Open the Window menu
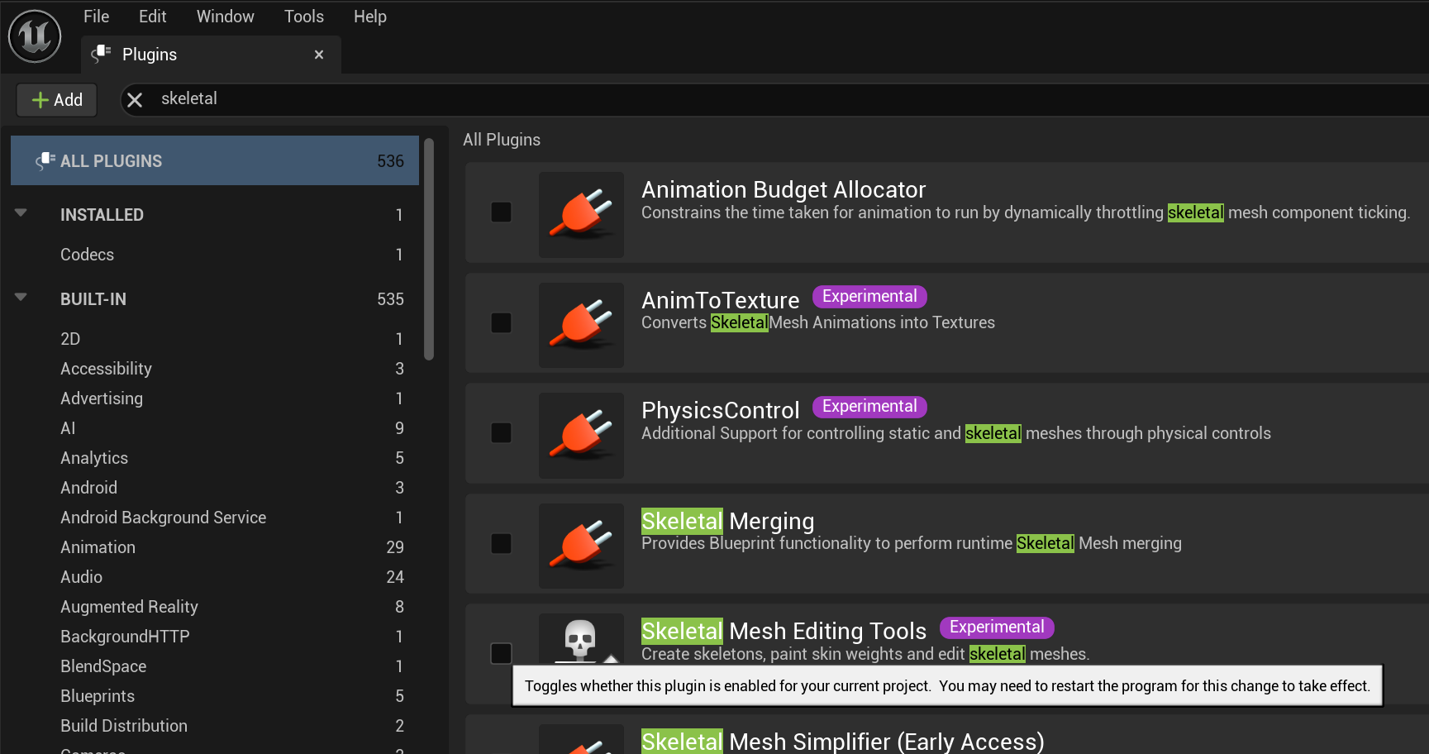1429x754 pixels. pyautogui.click(x=225, y=17)
